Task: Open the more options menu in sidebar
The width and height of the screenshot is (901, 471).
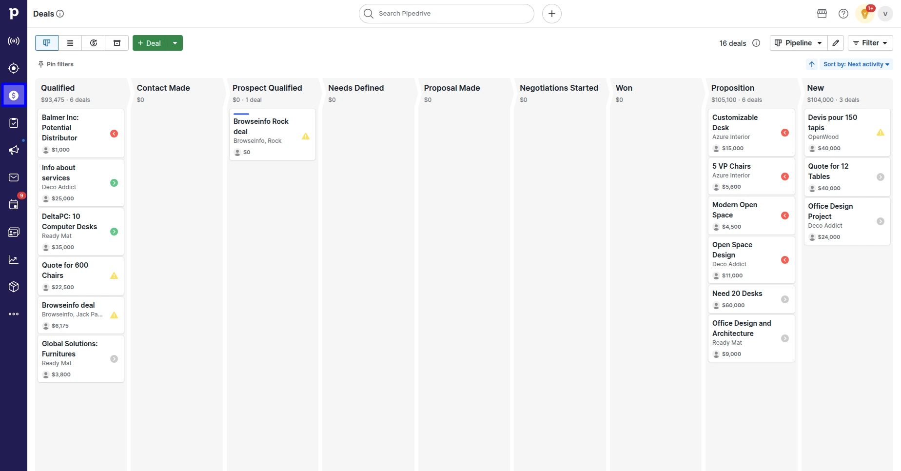Action: 14,314
